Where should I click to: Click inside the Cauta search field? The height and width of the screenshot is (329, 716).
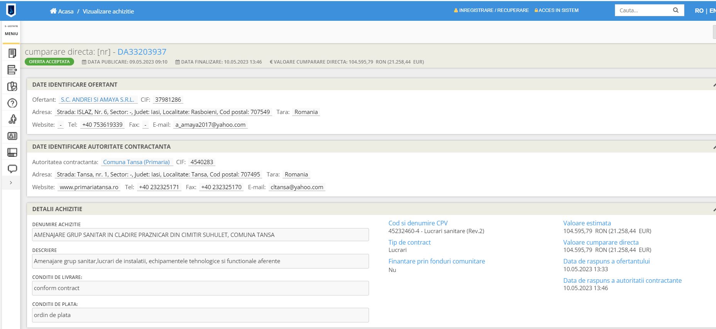[x=643, y=10]
